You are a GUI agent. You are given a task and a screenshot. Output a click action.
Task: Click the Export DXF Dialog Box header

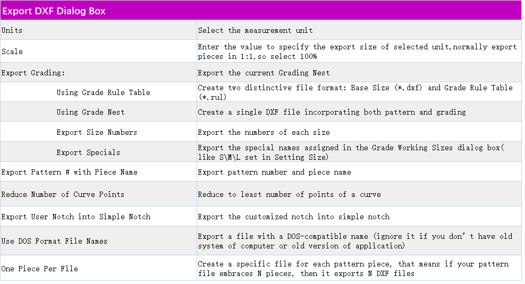(x=54, y=11)
